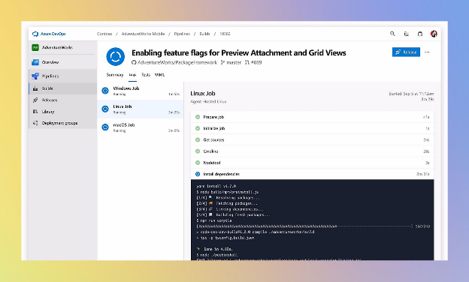Select Deployment groups in the sidebar
This screenshot has height=282, width=469.
(62, 123)
